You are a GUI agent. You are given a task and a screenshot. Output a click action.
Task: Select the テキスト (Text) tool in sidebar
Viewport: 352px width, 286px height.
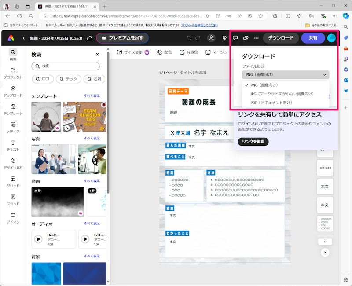tap(13, 143)
